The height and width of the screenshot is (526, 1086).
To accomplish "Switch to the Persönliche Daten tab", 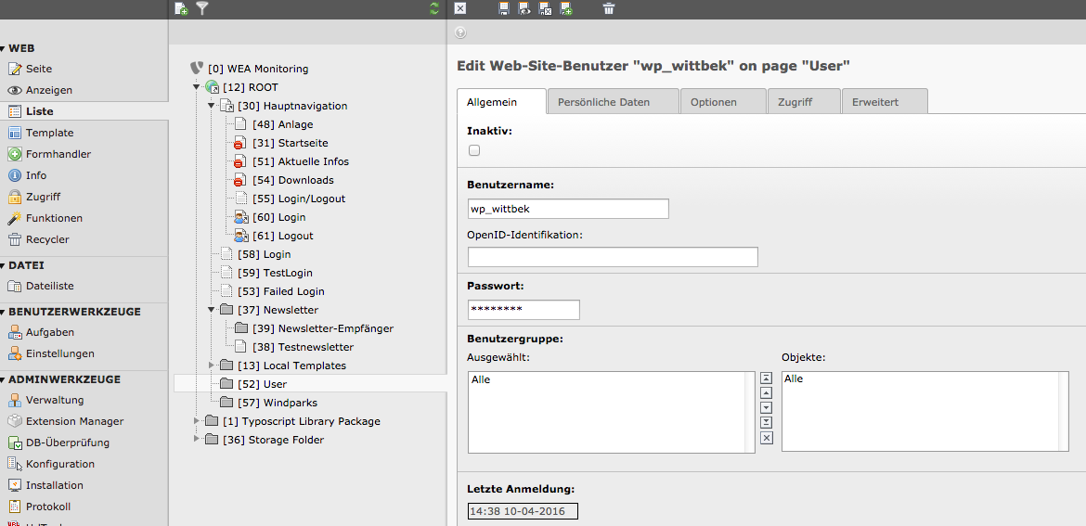I will (603, 102).
